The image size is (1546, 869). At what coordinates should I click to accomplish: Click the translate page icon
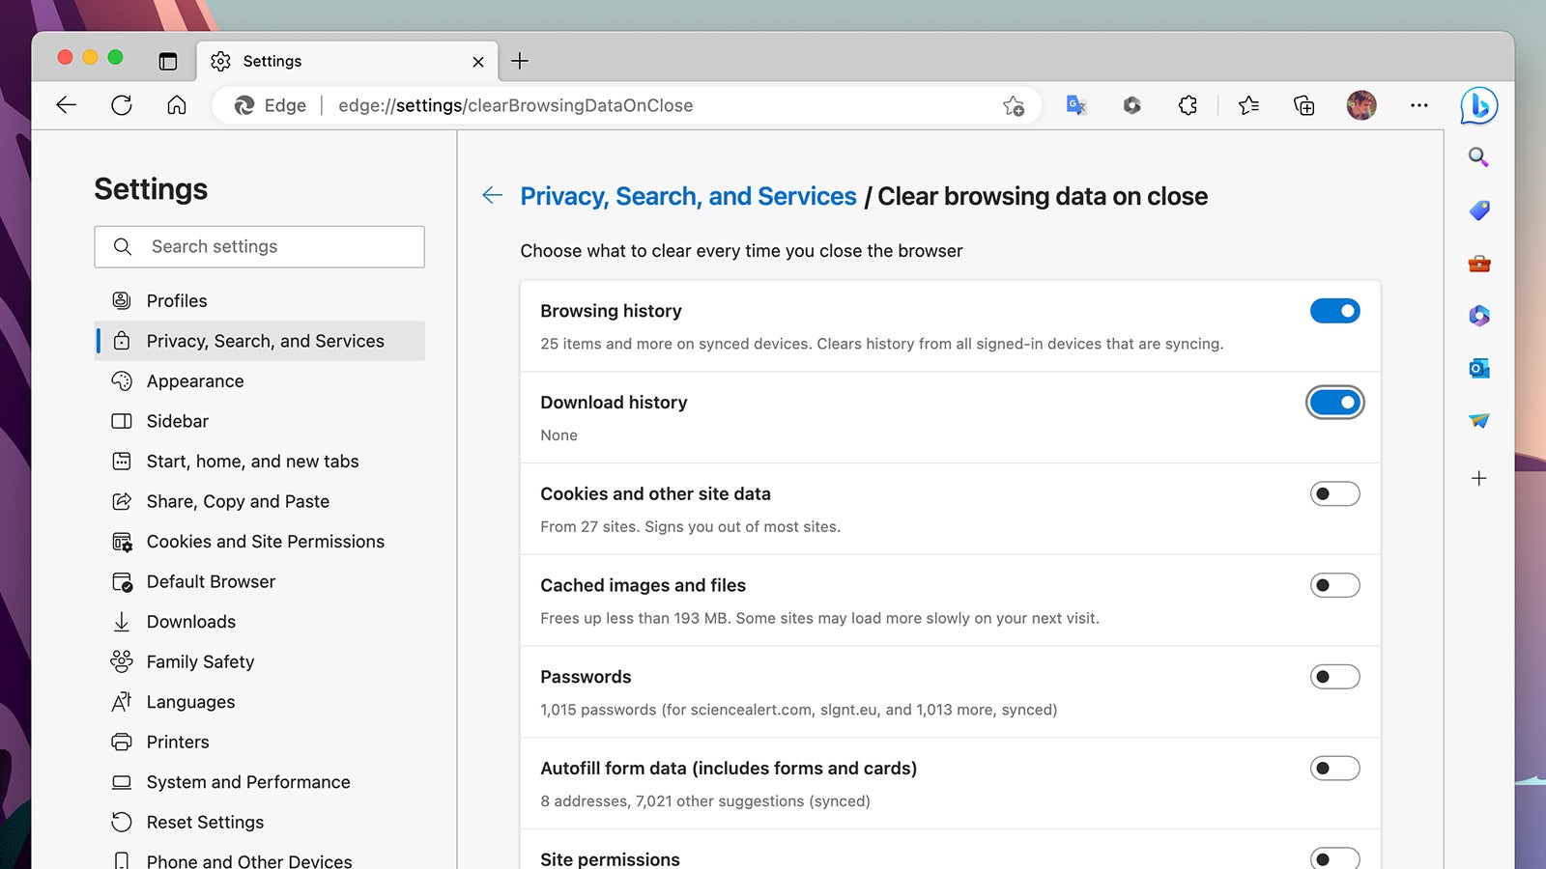coord(1075,105)
